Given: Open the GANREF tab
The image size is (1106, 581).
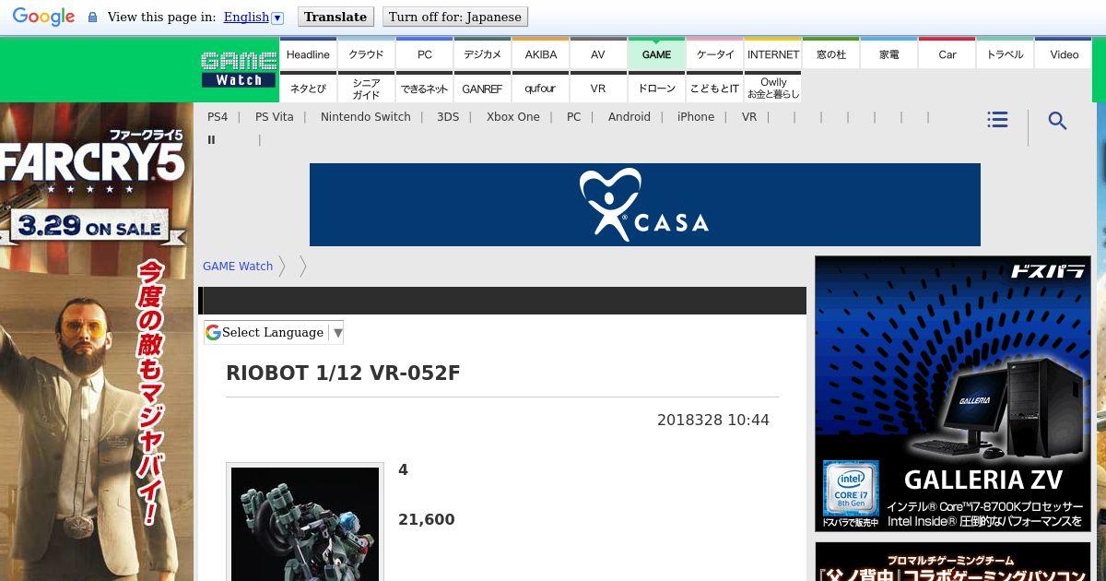Looking at the screenshot, I should pyautogui.click(x=482, y=88).
